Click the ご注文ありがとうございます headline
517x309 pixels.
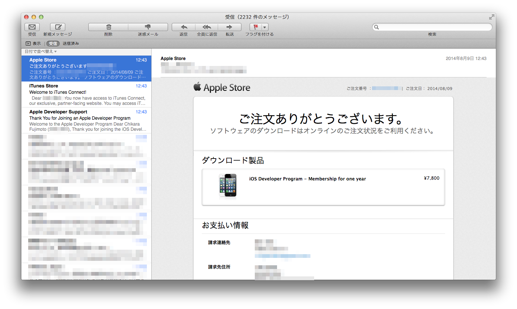(321, 119)
